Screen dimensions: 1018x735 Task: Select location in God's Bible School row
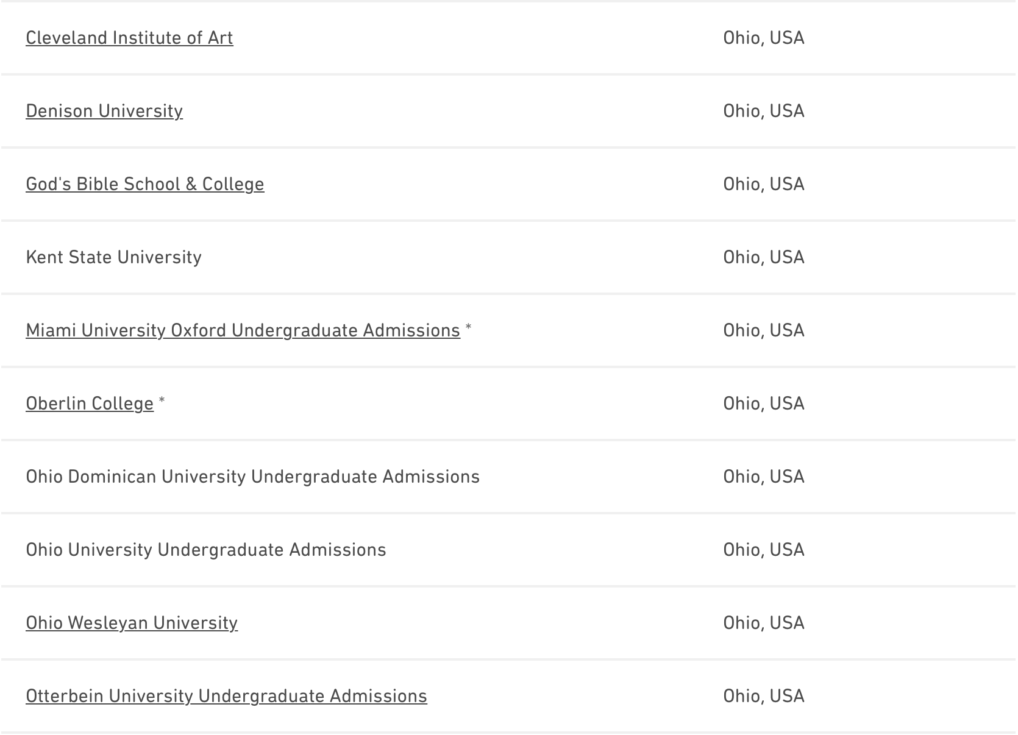click(764, 184)
